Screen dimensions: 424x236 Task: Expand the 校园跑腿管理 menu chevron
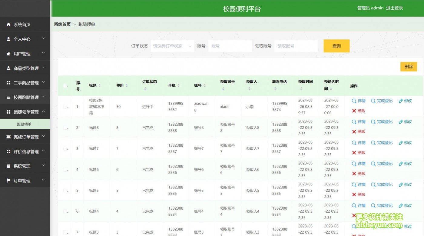[43, 97]
